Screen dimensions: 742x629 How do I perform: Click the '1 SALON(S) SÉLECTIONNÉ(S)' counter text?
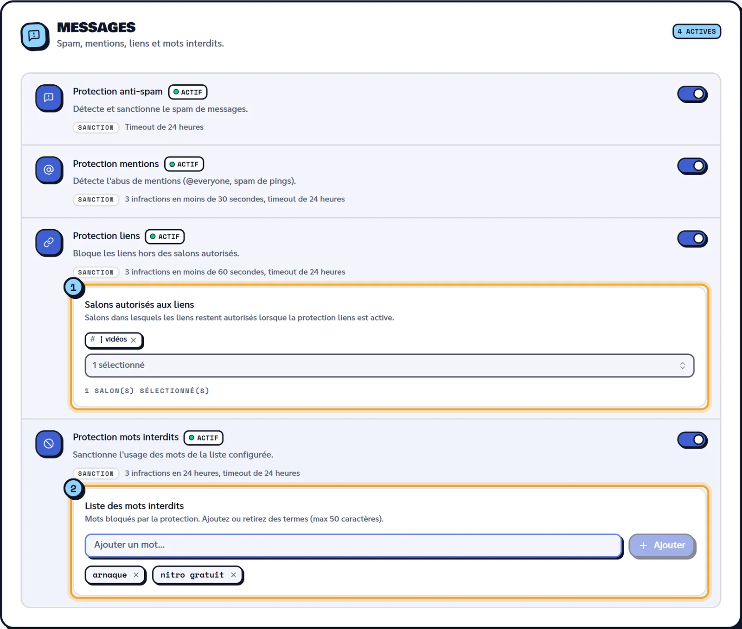coord(147,391)
